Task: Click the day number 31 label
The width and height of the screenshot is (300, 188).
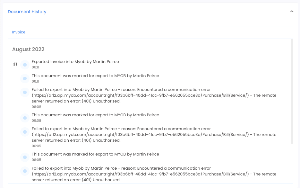Action: pyautogui.click(x=15, y=64)
